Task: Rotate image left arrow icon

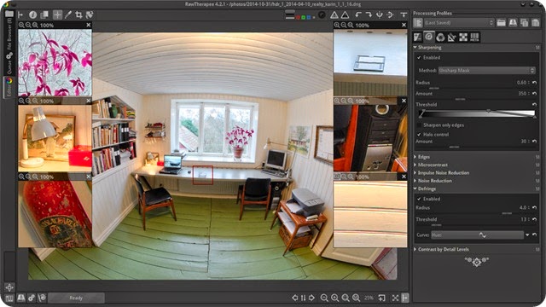Action: [358, 14]
